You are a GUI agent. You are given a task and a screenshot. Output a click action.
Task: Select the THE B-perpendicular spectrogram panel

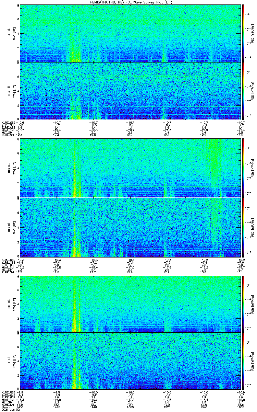pyautogui.click(x=130, y=304)
